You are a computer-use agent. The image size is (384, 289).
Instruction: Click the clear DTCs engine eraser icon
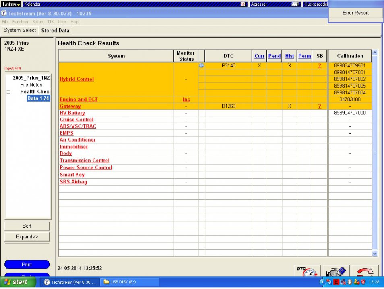pyautogui.click(x=336, y=271)
